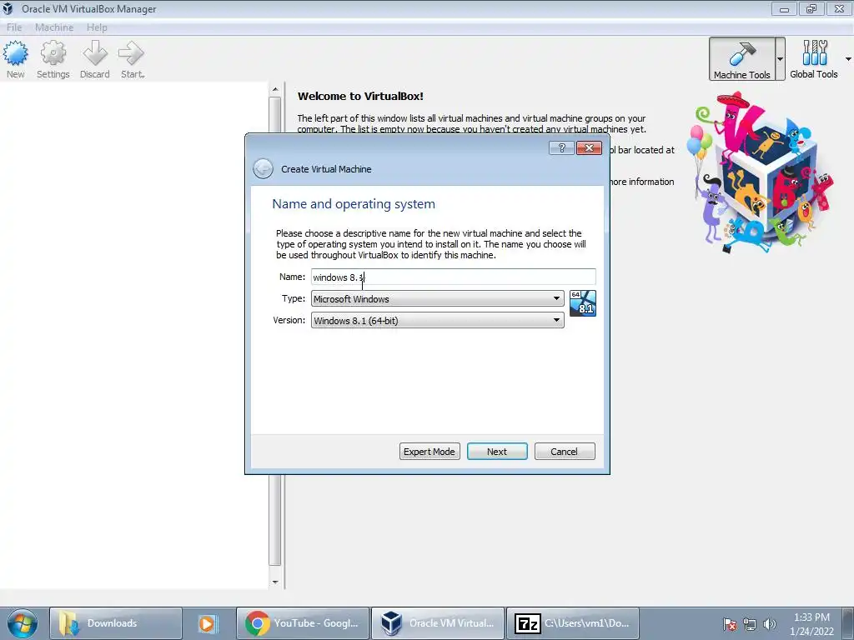Expand the Global Tools dropdown arrow
The height and width of the screenshot is (640, 854).
pyautogui.click(x=848, y=59)
